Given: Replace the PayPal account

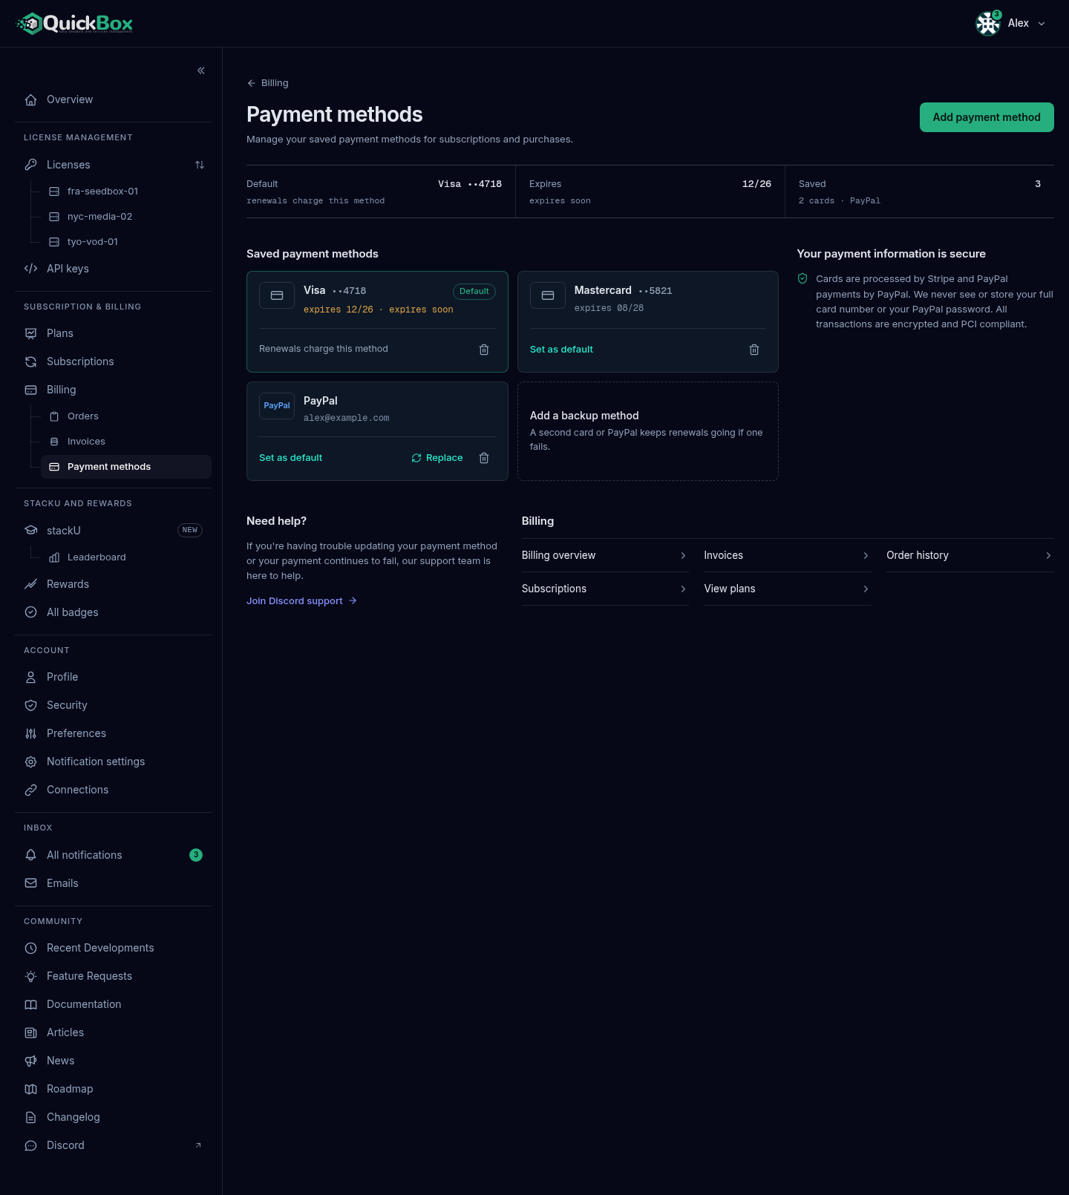Looking at the screenshot, I should coord(437,458).
